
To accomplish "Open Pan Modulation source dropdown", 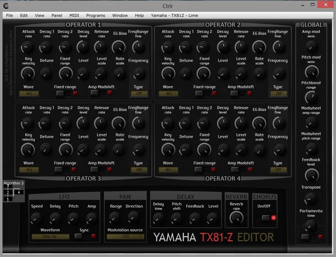I will 126,236.
